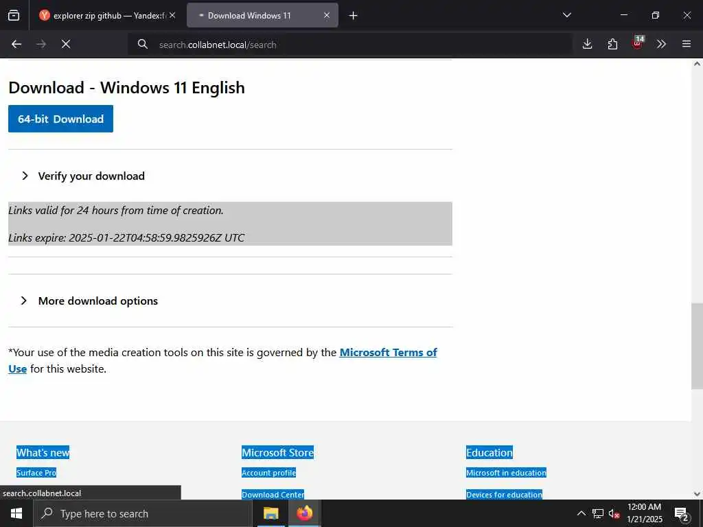The image size is (703, 527).
Task: Open the network status tray icon
Action: 598,513
